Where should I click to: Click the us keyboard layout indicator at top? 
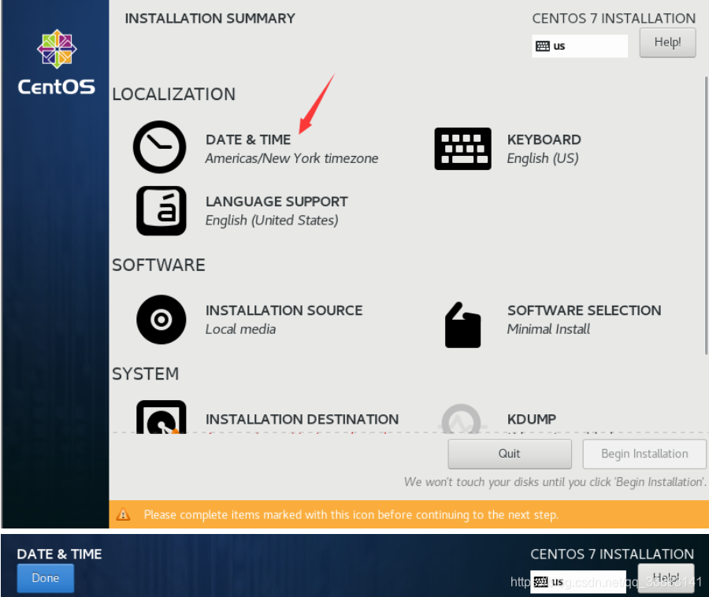[580, 46]
